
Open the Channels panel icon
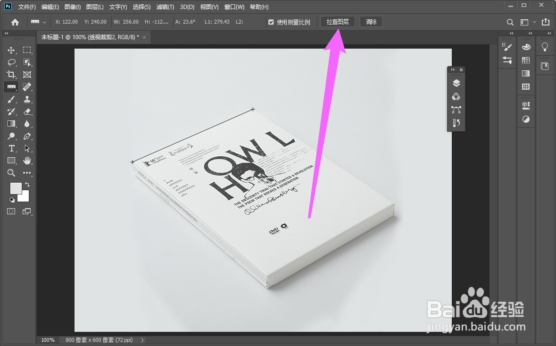click(x=456, y=96)
